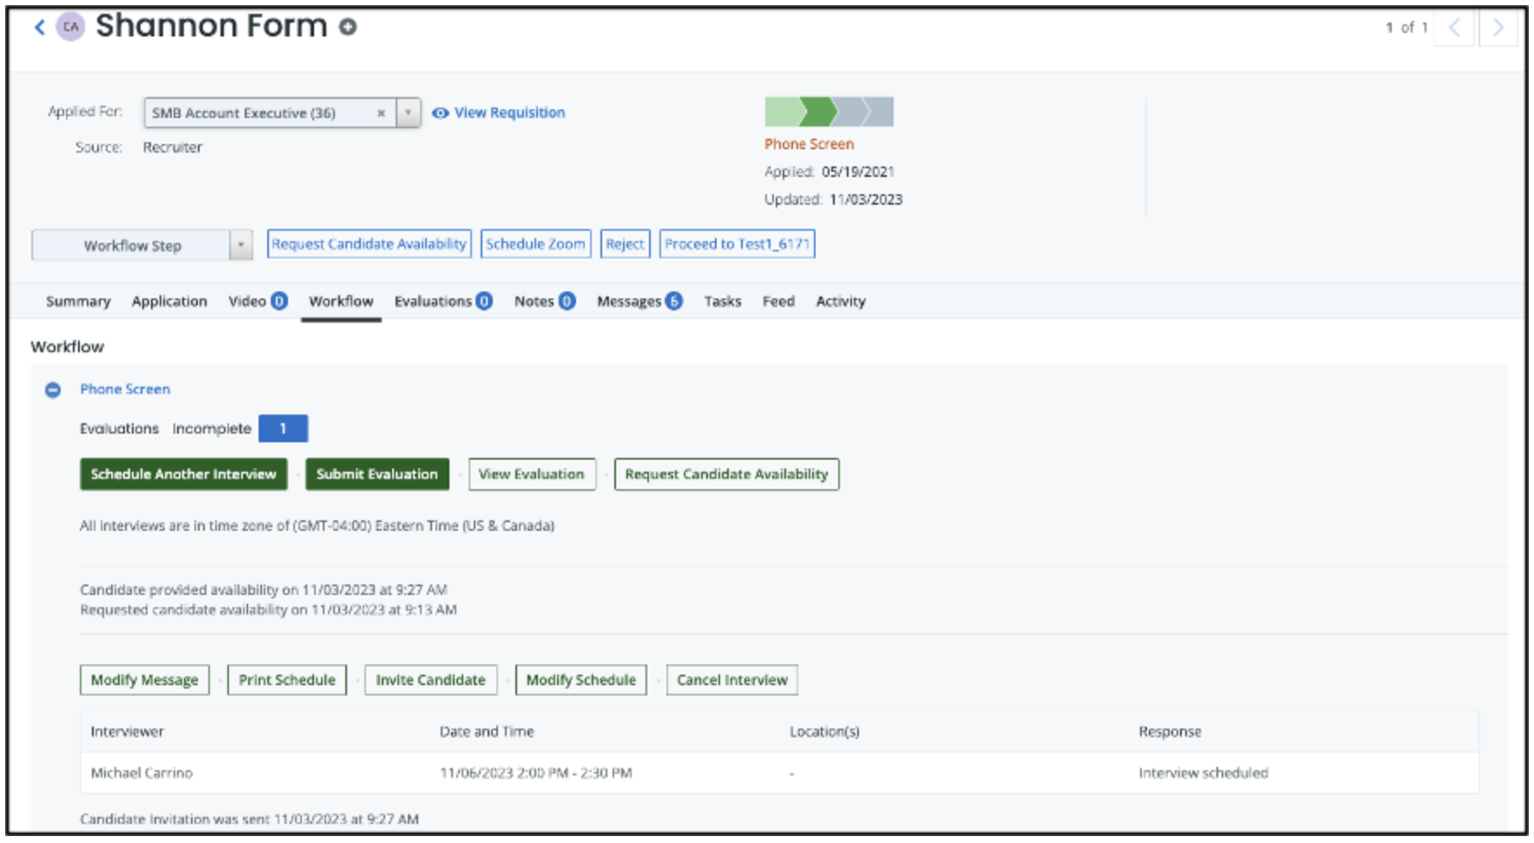Click the 11/06/2023 2:00 PM time cell
This screenshot has height=843, width=1534.
(x=536, y=773)
